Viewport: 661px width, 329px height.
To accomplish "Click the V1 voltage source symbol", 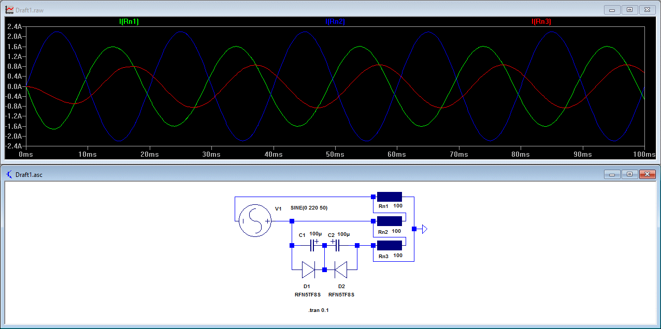I will pos(254,221).
